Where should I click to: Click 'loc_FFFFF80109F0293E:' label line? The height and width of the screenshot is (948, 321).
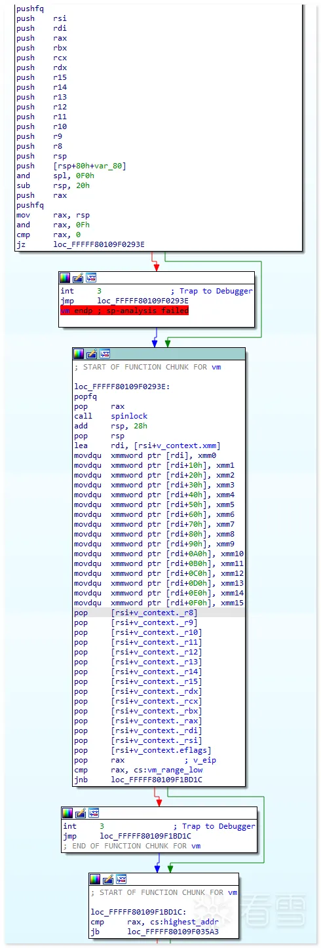pos(123,387)
